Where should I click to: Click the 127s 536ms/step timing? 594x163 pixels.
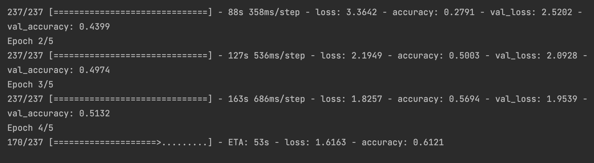coord(266,56)
